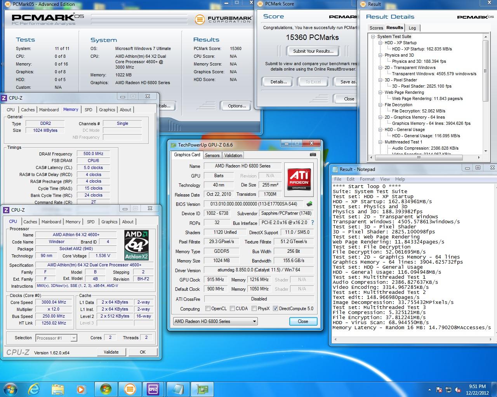Click the Close button in GPU-Z
This screenshot has width=497, height=397.
click(303, 321)
